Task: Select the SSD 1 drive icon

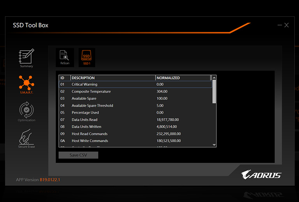Action: tap(86, 57)
